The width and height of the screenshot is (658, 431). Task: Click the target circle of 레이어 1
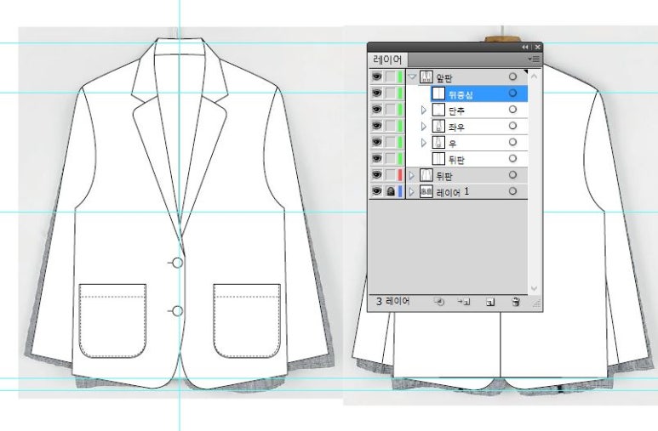[x=512, y=192]
